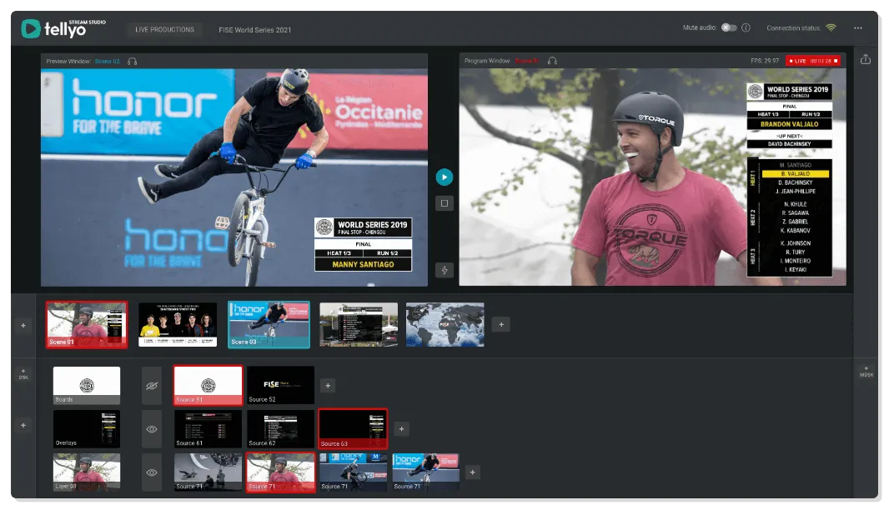Select the Scene 03 thumbnail
The height and width of the screenshot is (520, 889).
tap(269, 324)
